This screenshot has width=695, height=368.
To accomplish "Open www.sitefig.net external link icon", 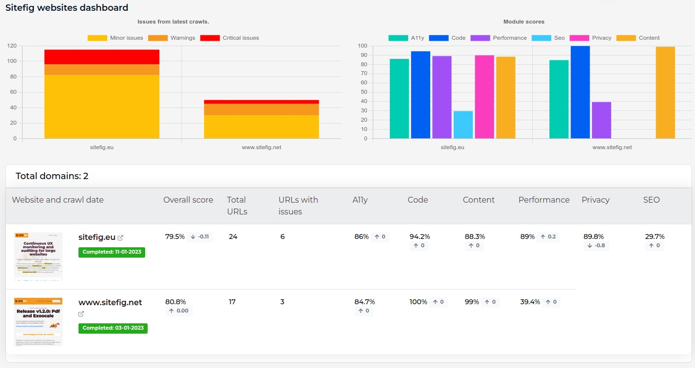I will (x=81, y=314).
